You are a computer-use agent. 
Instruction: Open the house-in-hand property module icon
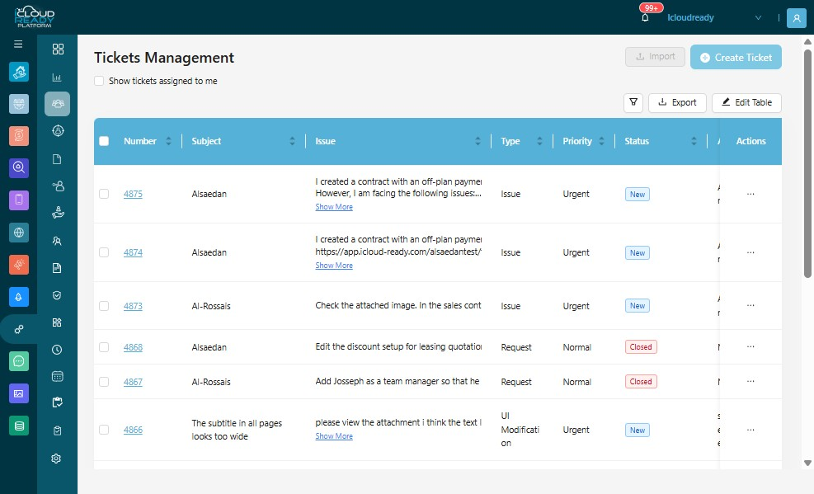tap(19, 72)
